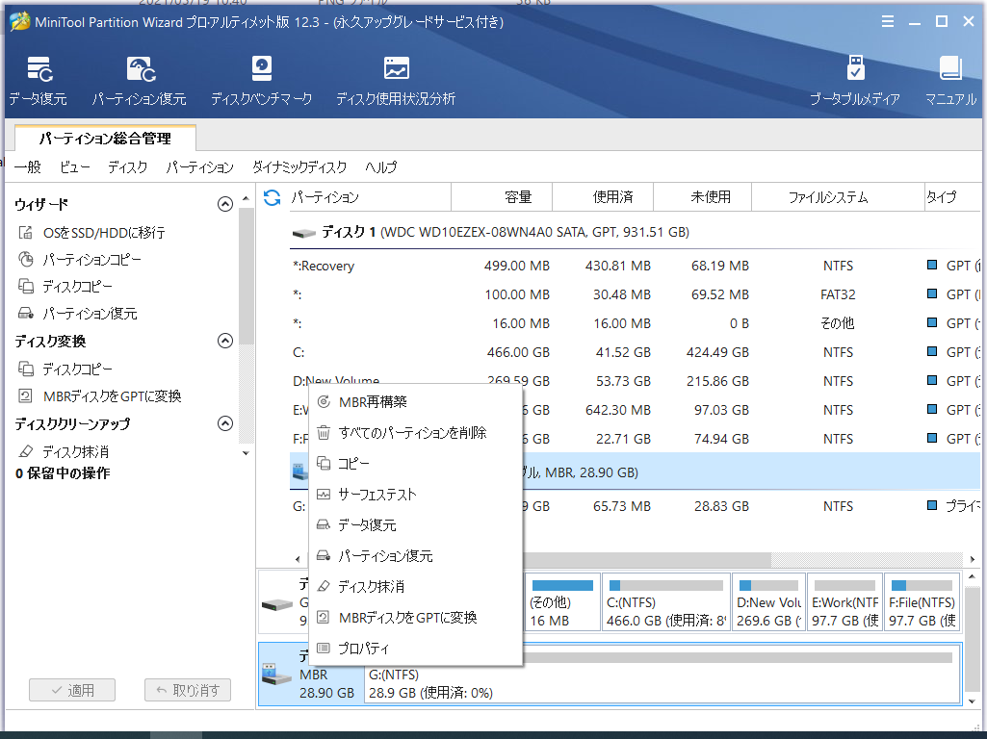The image size is (987, 739).
Task: Open the パーティション menu
Action: [x=199, y=166]
